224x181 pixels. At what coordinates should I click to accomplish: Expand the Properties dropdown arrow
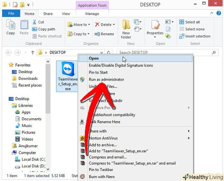tap(155, 37)
